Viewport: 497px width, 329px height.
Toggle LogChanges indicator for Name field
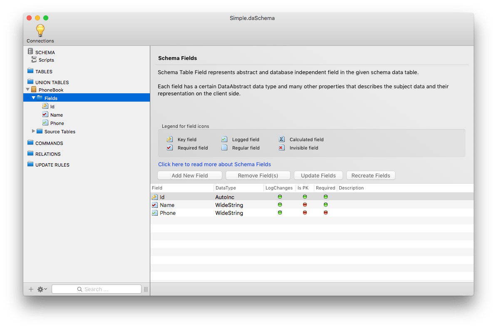point(280,204)
